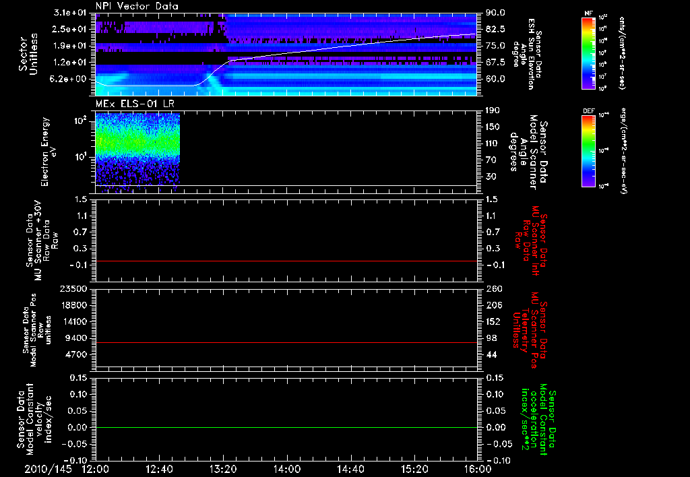Click the '67.5' sun elevation tick value
This screenshot has height=477, width=690.
pos(495,63)
